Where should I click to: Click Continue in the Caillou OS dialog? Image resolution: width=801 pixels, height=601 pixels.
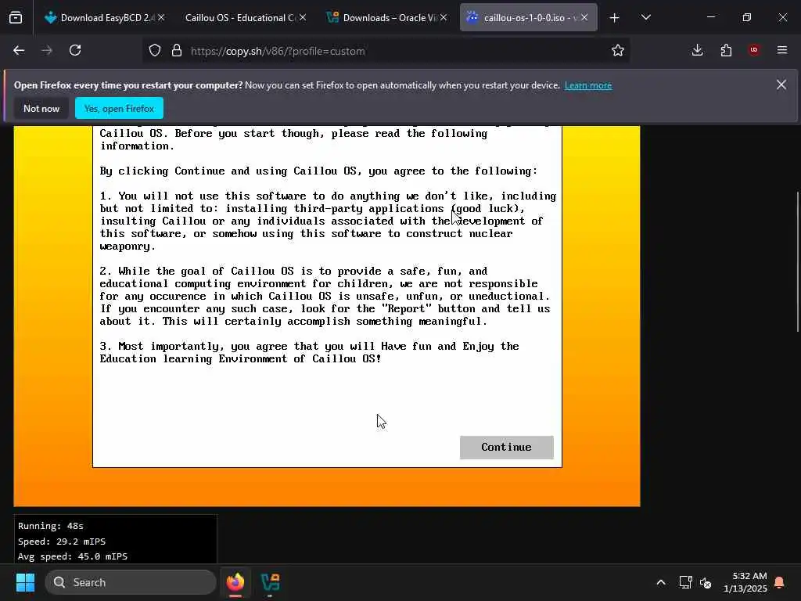506,447
